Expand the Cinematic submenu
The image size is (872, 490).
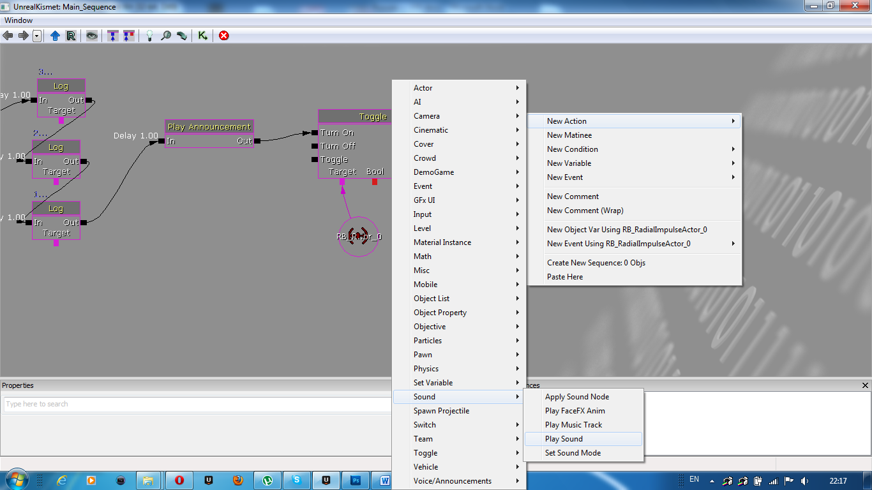tap(459, 130)
